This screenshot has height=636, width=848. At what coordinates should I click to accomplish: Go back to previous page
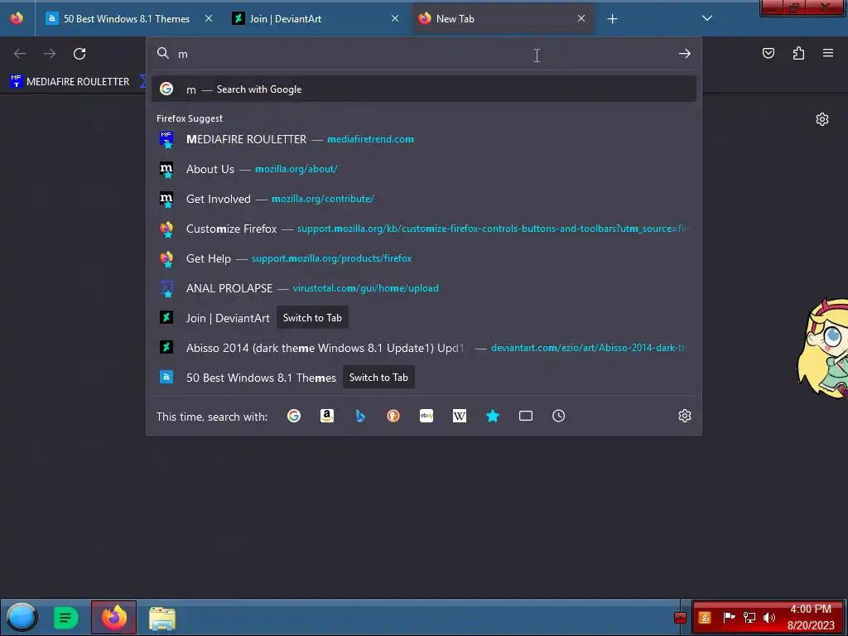pos(20,54)
